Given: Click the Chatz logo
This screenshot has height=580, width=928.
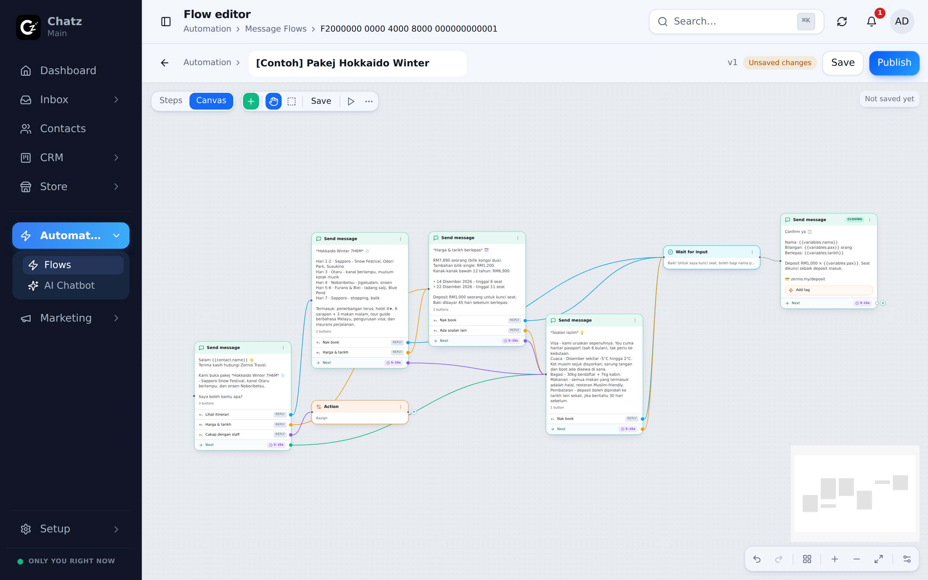Looking at the screenshot, I should [x=28, y=27].
